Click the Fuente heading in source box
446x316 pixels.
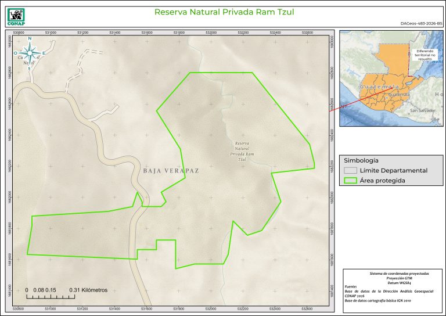click(351, 286)
